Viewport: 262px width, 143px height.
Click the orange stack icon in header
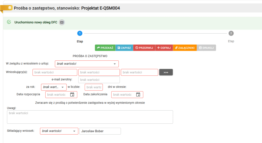9,8
